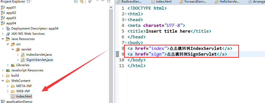The width and height of the screenshot is (265, 103).
Task: Switch to the Arrange... editor tab
Action: click(x=257, y=2)
